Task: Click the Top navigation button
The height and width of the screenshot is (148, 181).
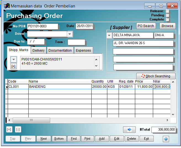Action: pos(13,139)
